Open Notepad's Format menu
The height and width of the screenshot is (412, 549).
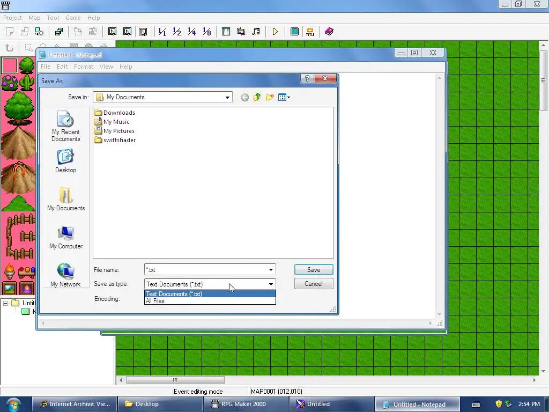tap(84, 67)
